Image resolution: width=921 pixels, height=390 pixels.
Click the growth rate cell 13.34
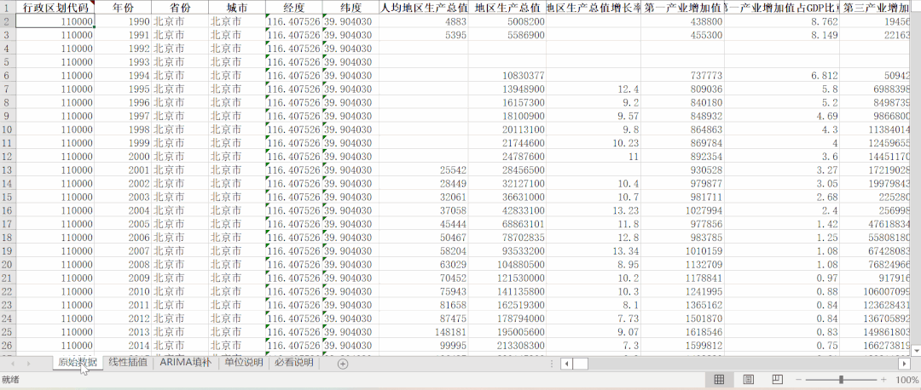(x=594, y=251)
